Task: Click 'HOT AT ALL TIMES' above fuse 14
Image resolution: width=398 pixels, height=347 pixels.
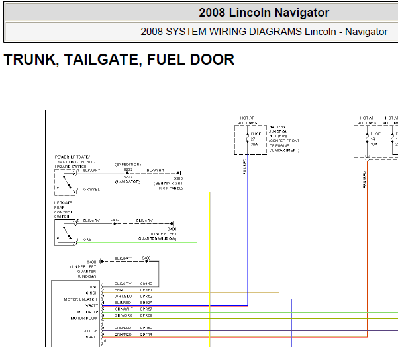Action: [366, 120]
